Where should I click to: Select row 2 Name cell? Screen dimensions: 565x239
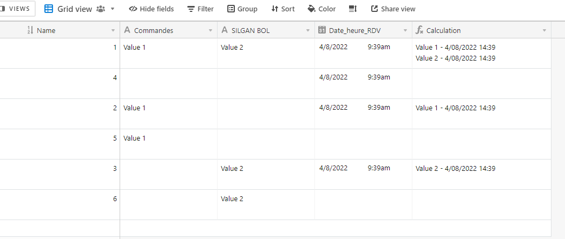[60, 114]
